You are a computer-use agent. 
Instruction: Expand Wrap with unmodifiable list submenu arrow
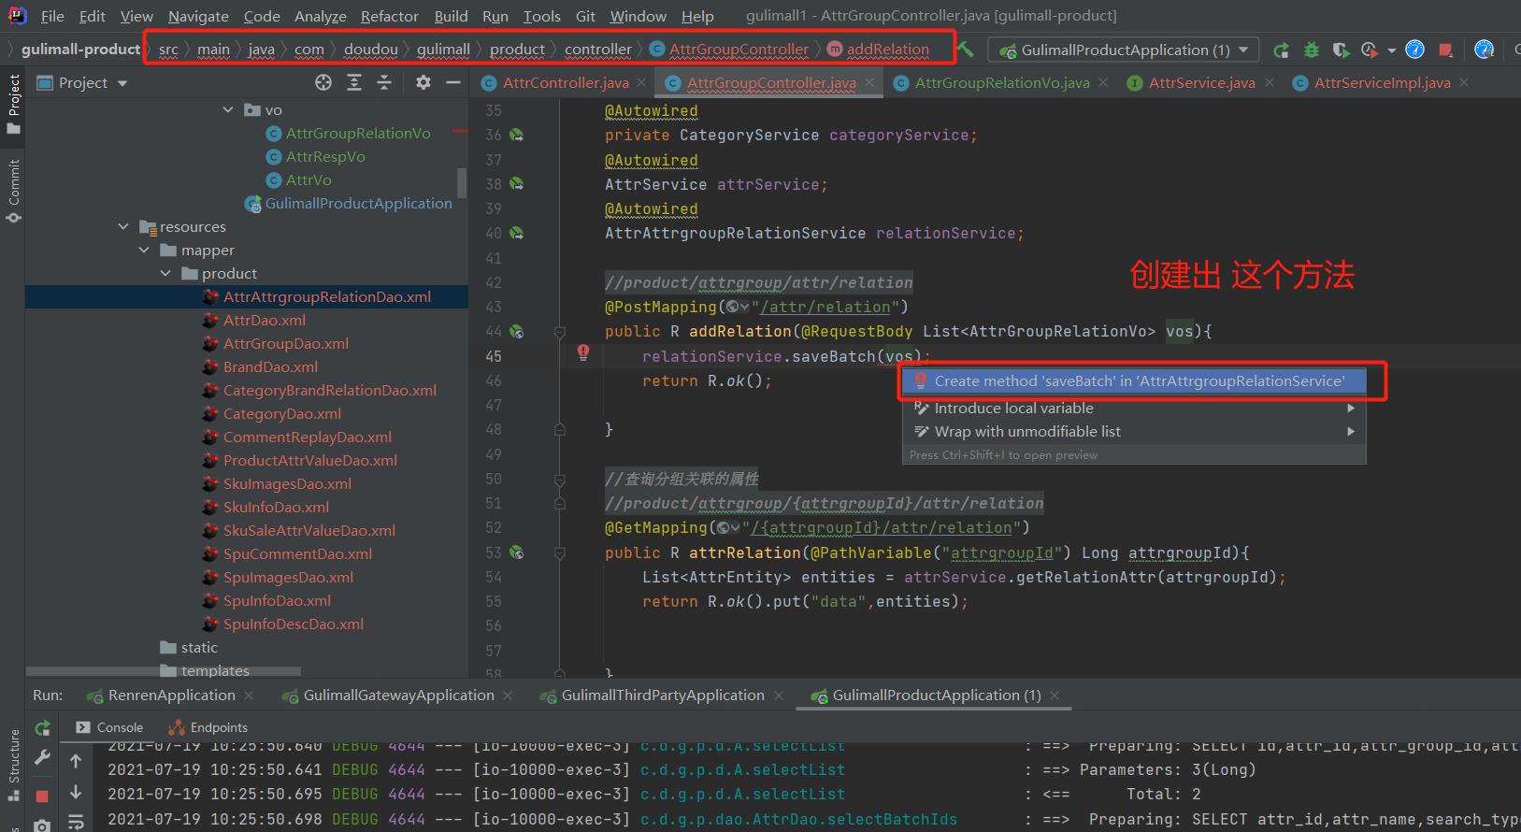tap(1351, 431)
